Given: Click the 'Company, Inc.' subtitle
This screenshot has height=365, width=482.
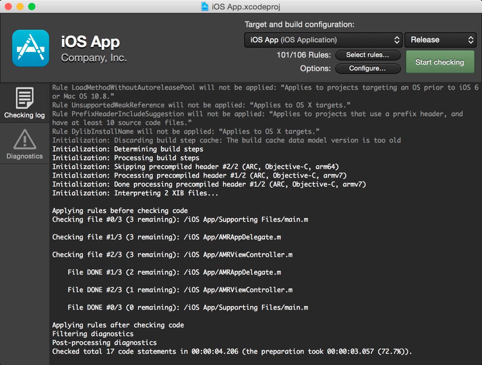Looking at the screenshot, I should point(94,58).
